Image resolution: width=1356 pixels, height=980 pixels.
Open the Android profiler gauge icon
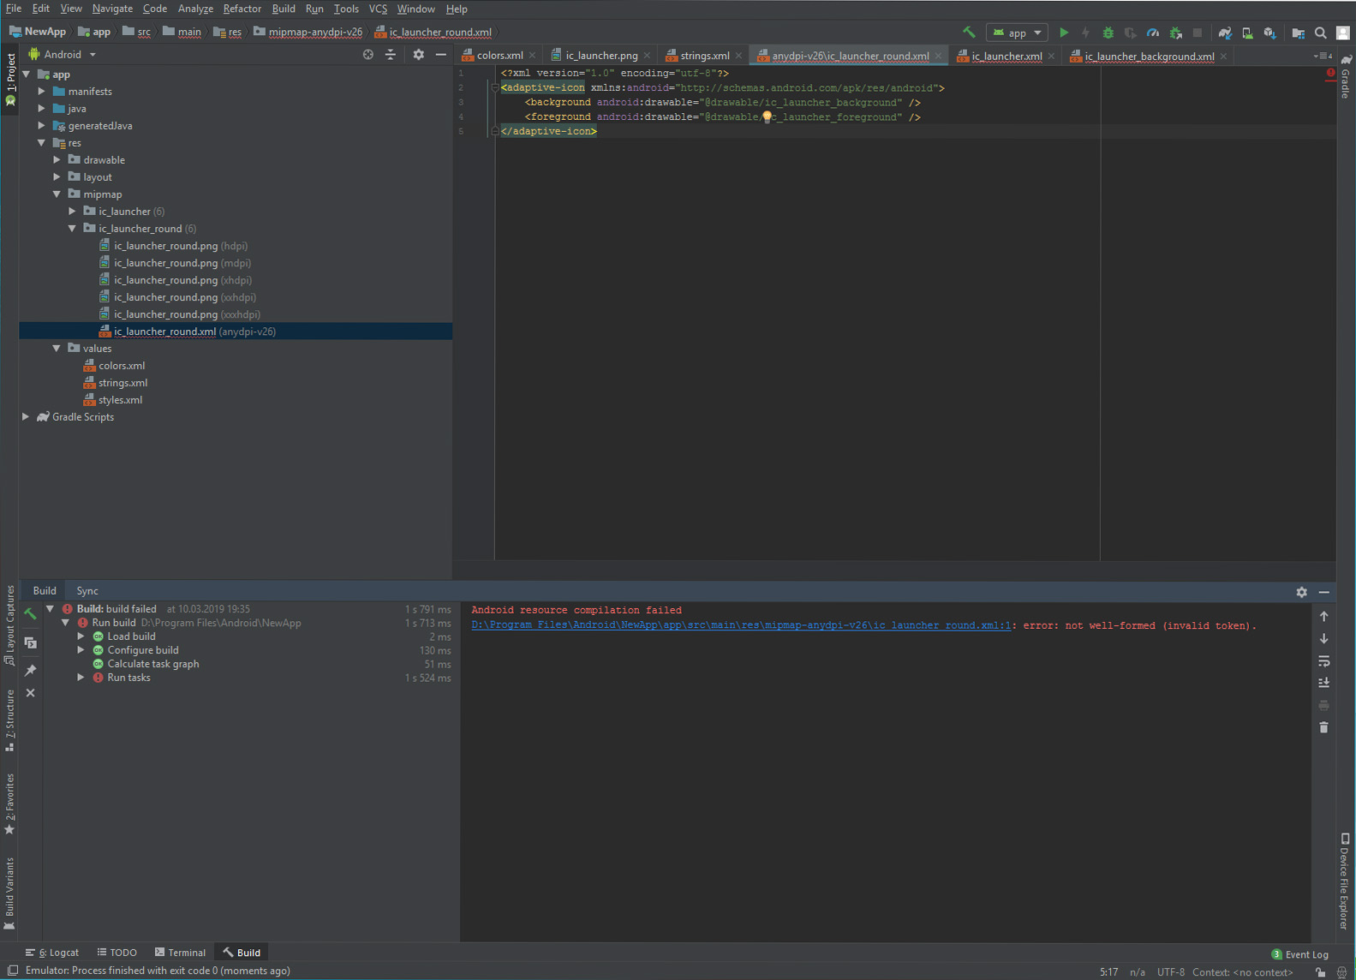coord(1153,33)
